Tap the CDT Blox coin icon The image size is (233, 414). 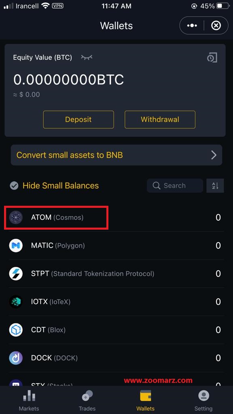pos(16,330)
